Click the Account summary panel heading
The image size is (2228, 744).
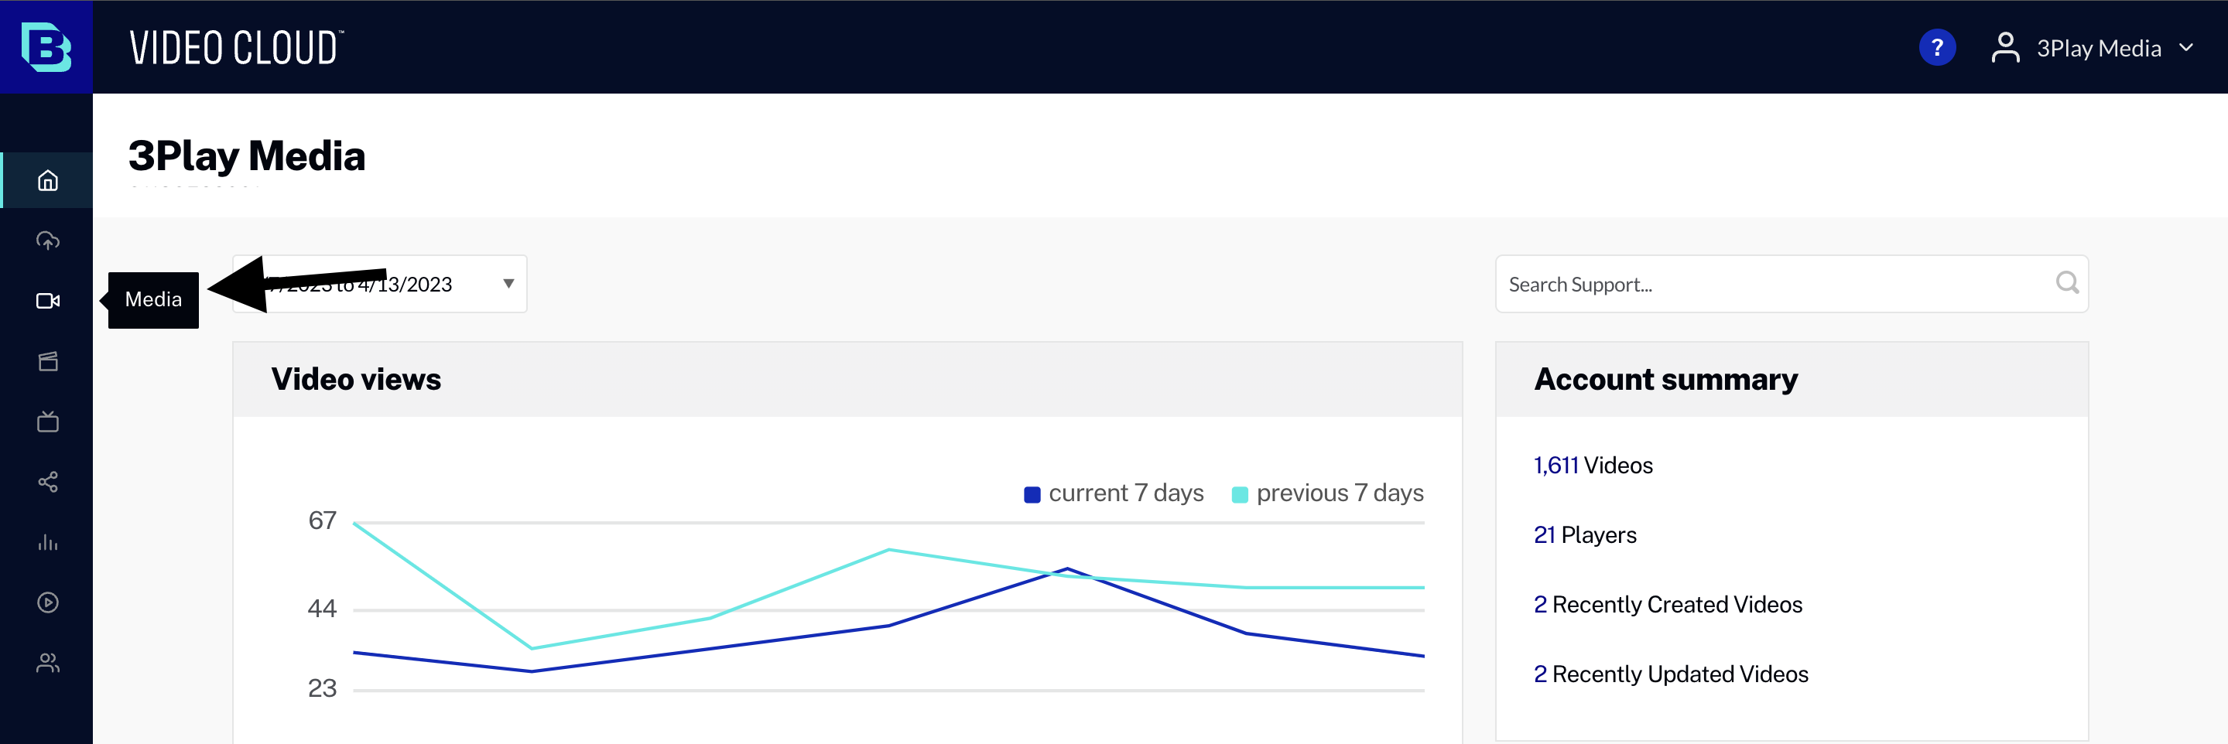1666,379
